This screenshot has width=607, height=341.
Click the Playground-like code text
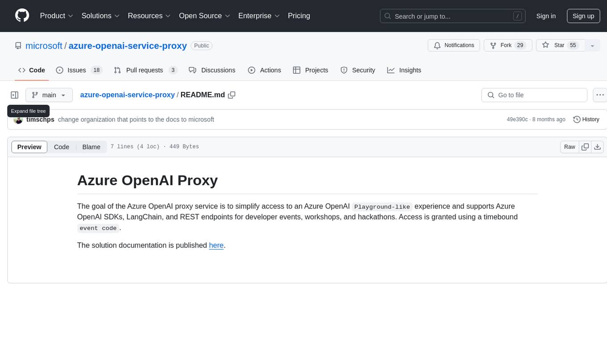[382, 207]
